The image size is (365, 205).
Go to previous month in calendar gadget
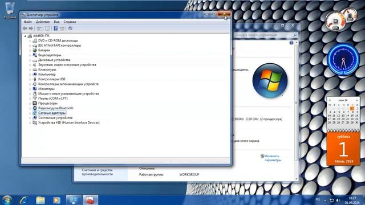click(330, 100)
